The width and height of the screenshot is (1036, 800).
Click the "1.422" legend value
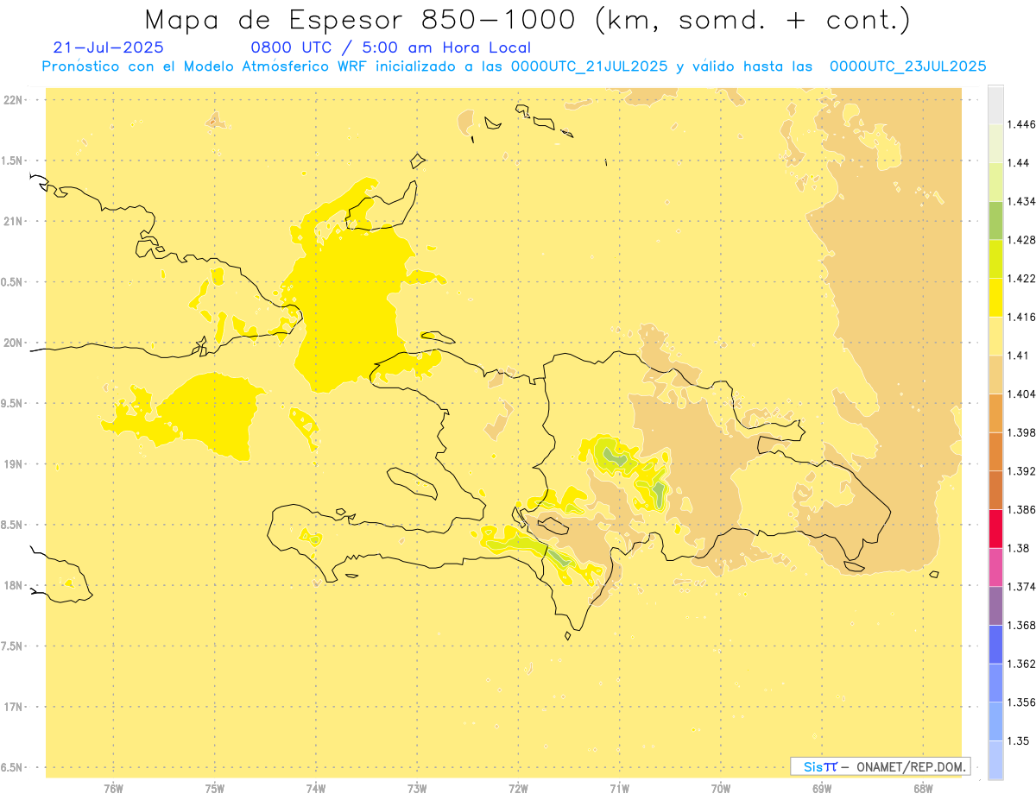click(1020, 278)
